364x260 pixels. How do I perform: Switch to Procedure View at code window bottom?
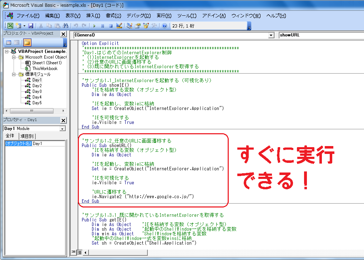tap(74, 252)
